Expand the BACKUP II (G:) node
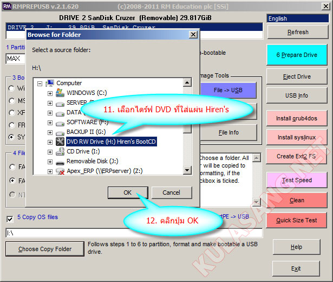Screen dimensions: 333x282 click(x=50, y=132)
